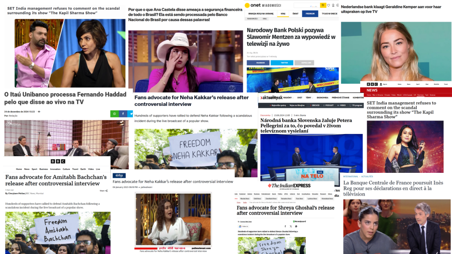Open the La Banque Centrale de France headline
452x254 pixels.
point(393,188)
